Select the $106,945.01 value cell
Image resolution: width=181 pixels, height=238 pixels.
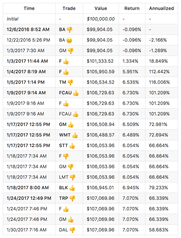click(101, 188)
